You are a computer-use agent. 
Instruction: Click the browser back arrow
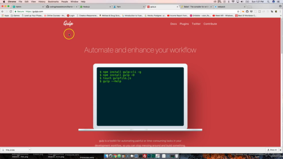click(3, 11)
